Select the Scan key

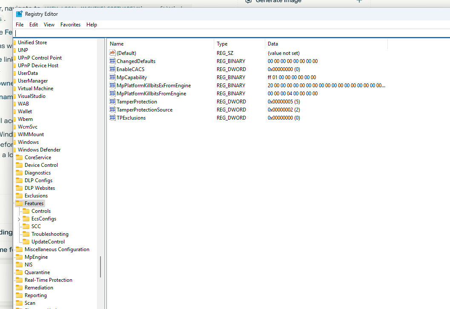[30, 303]
